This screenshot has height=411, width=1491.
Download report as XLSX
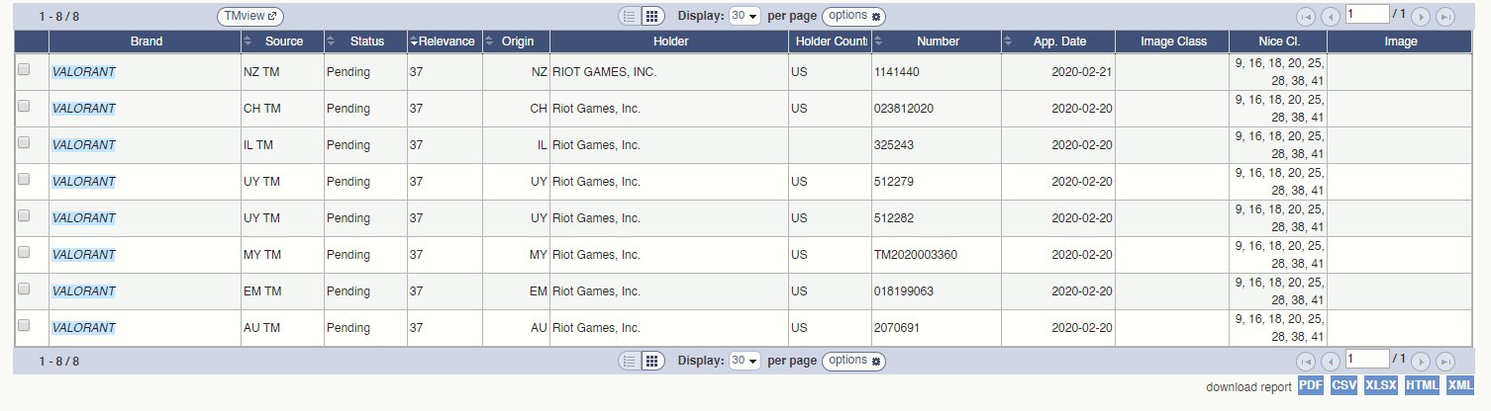pos(1380,386)
